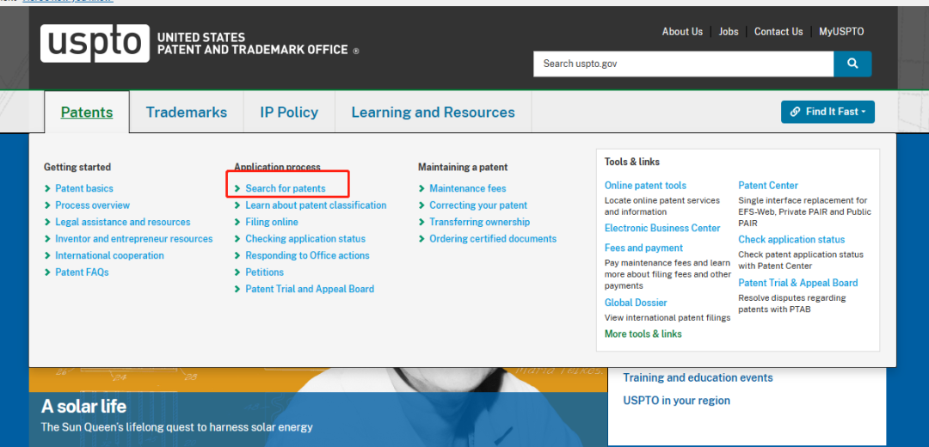Click the chevron icon beside Transferring ownership

click(x=421, y=222)
